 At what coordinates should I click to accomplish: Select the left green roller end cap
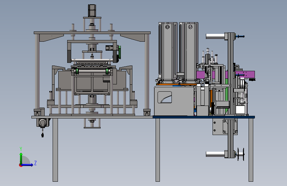(x=77, y=71)
